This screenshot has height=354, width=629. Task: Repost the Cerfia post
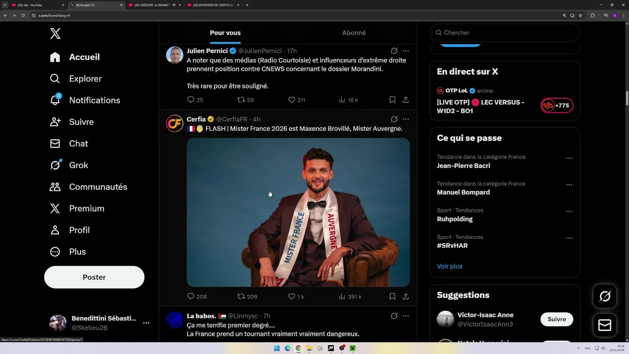(247, 296)
